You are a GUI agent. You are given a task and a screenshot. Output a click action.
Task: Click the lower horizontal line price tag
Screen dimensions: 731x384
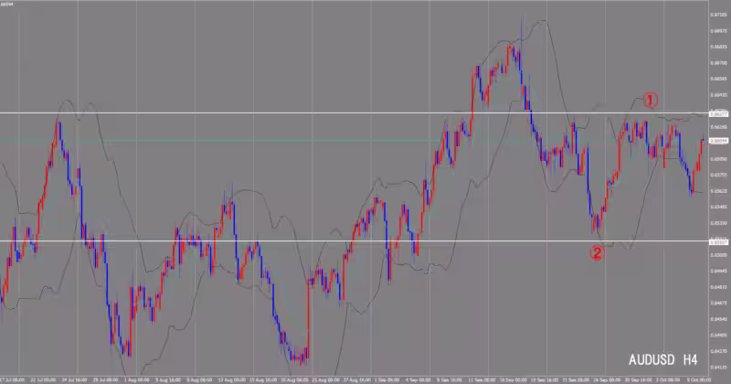point(718,241)
